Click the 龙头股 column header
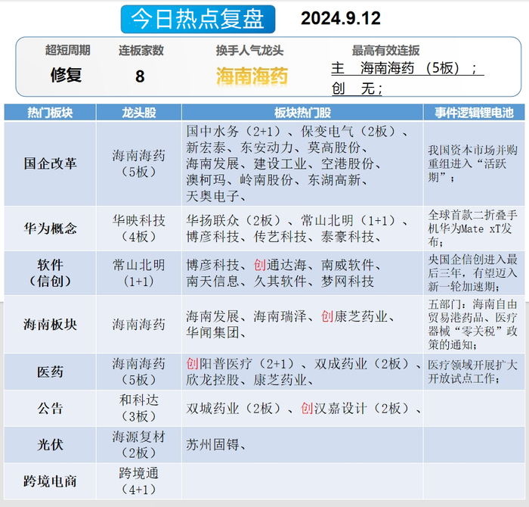This screenshot has width=529, height=507. click(139, 113)
